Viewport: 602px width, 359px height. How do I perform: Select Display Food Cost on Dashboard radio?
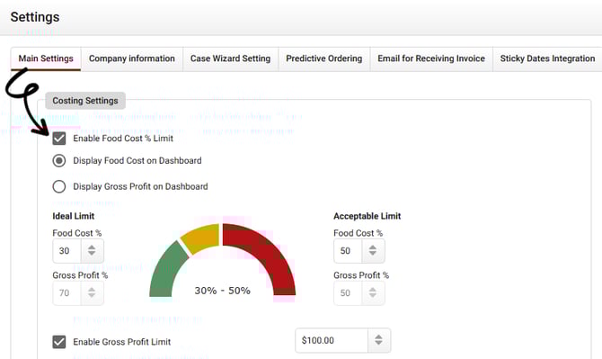click(59, 161)
